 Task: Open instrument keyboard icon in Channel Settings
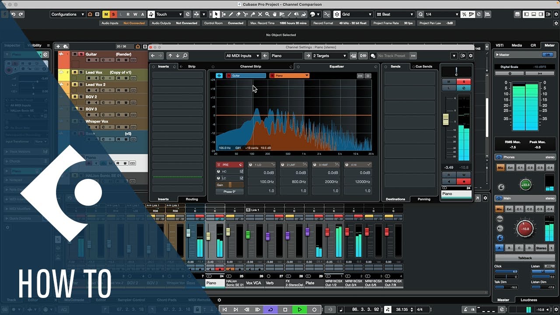tap(353, 56)
